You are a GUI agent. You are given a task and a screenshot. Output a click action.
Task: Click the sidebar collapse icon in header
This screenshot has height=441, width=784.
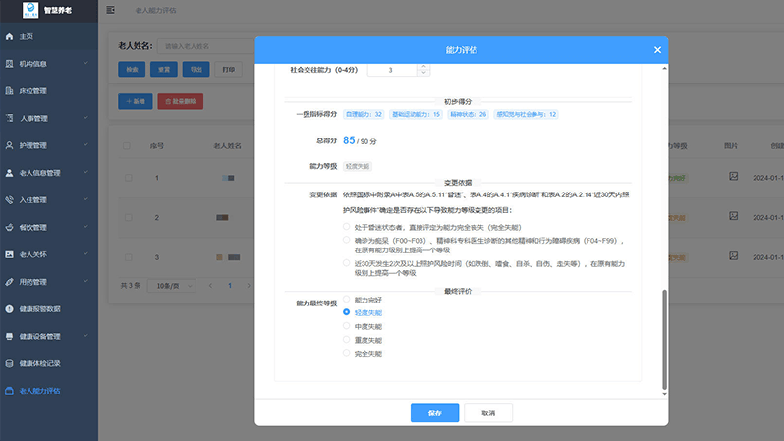pyautogui.click(x=110, y=10)
